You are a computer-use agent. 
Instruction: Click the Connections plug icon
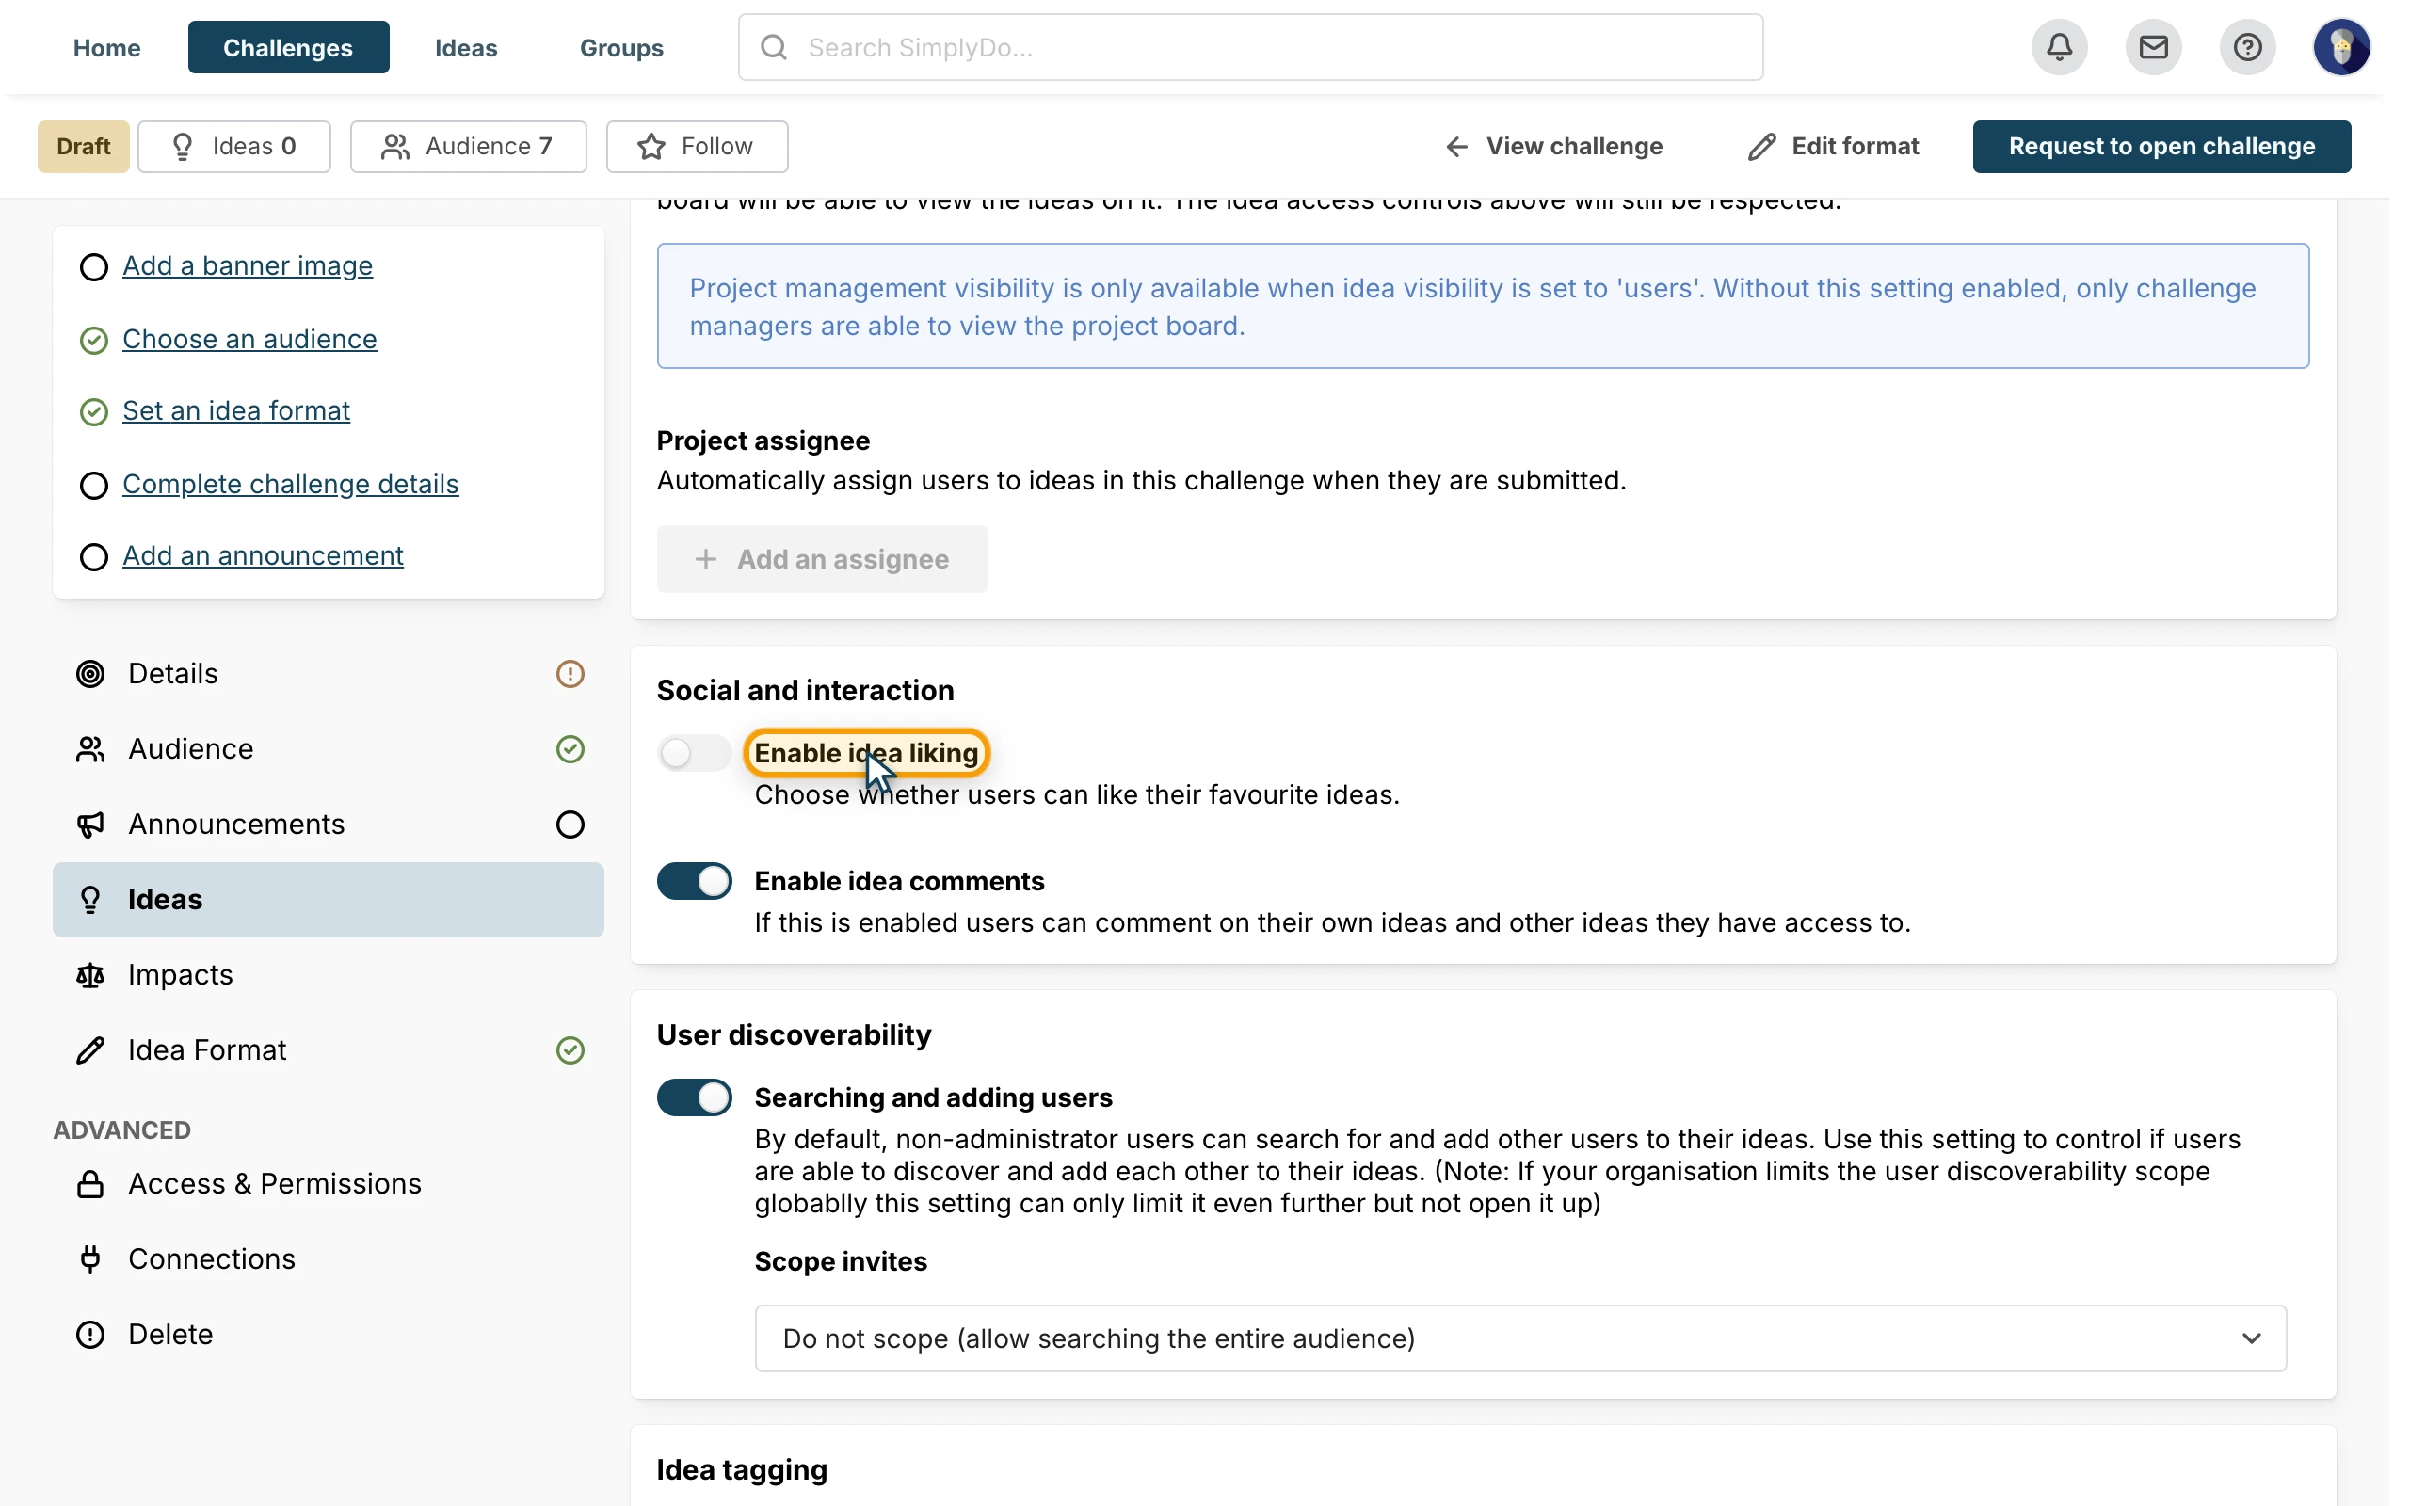pyautogui.click(x=90, y=1259)
